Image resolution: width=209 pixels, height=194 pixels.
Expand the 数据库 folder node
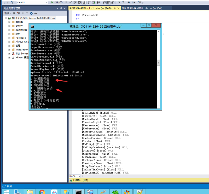[x=9, y=22]
